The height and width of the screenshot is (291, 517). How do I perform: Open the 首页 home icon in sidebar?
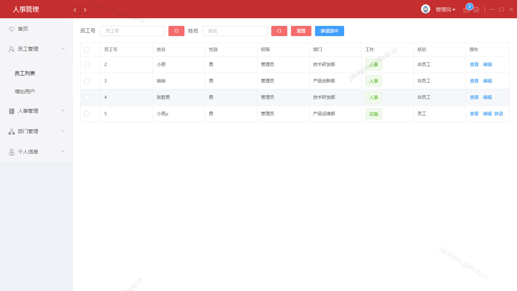(x=11, y=29)
